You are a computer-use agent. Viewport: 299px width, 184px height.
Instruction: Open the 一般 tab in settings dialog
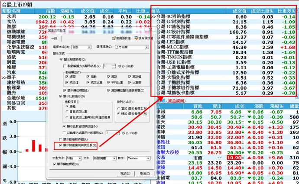pos(54,38)
